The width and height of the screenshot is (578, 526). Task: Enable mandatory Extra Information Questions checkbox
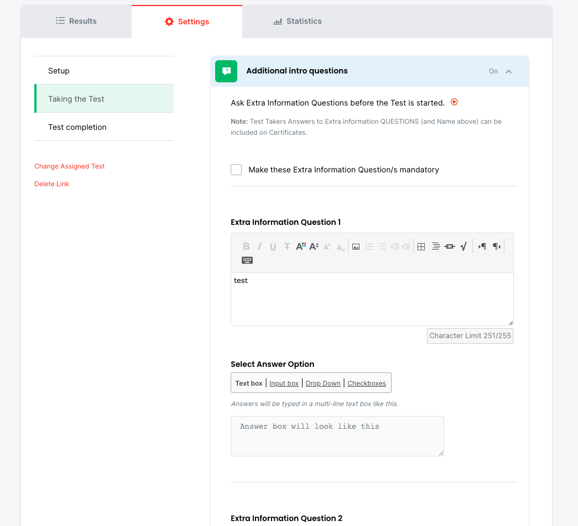click(236, 170)
